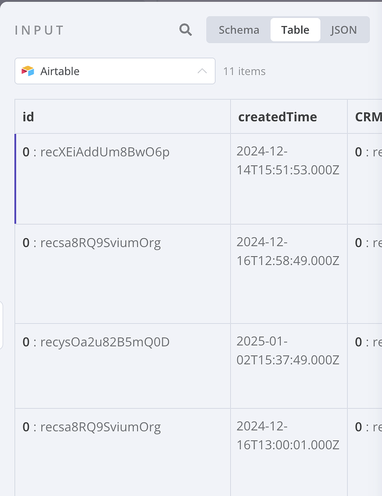Switch to the JSON tab
Screen dimensions: 382x496
344,30
